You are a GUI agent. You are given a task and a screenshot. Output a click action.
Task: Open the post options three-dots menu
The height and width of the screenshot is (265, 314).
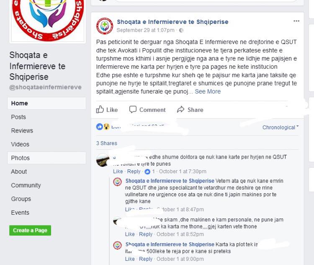(296, 21)
